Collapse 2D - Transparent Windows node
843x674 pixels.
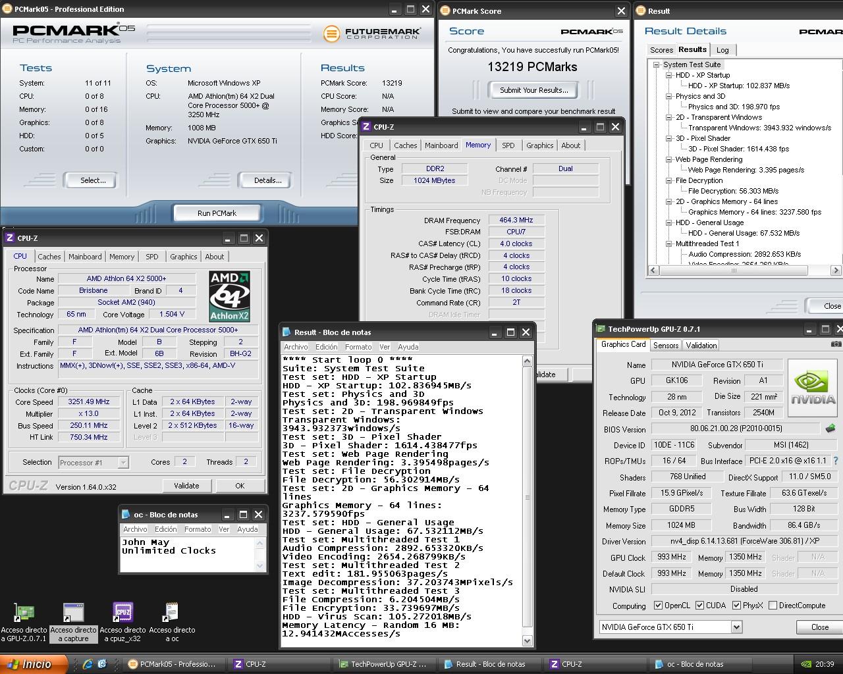click(668, 117)
